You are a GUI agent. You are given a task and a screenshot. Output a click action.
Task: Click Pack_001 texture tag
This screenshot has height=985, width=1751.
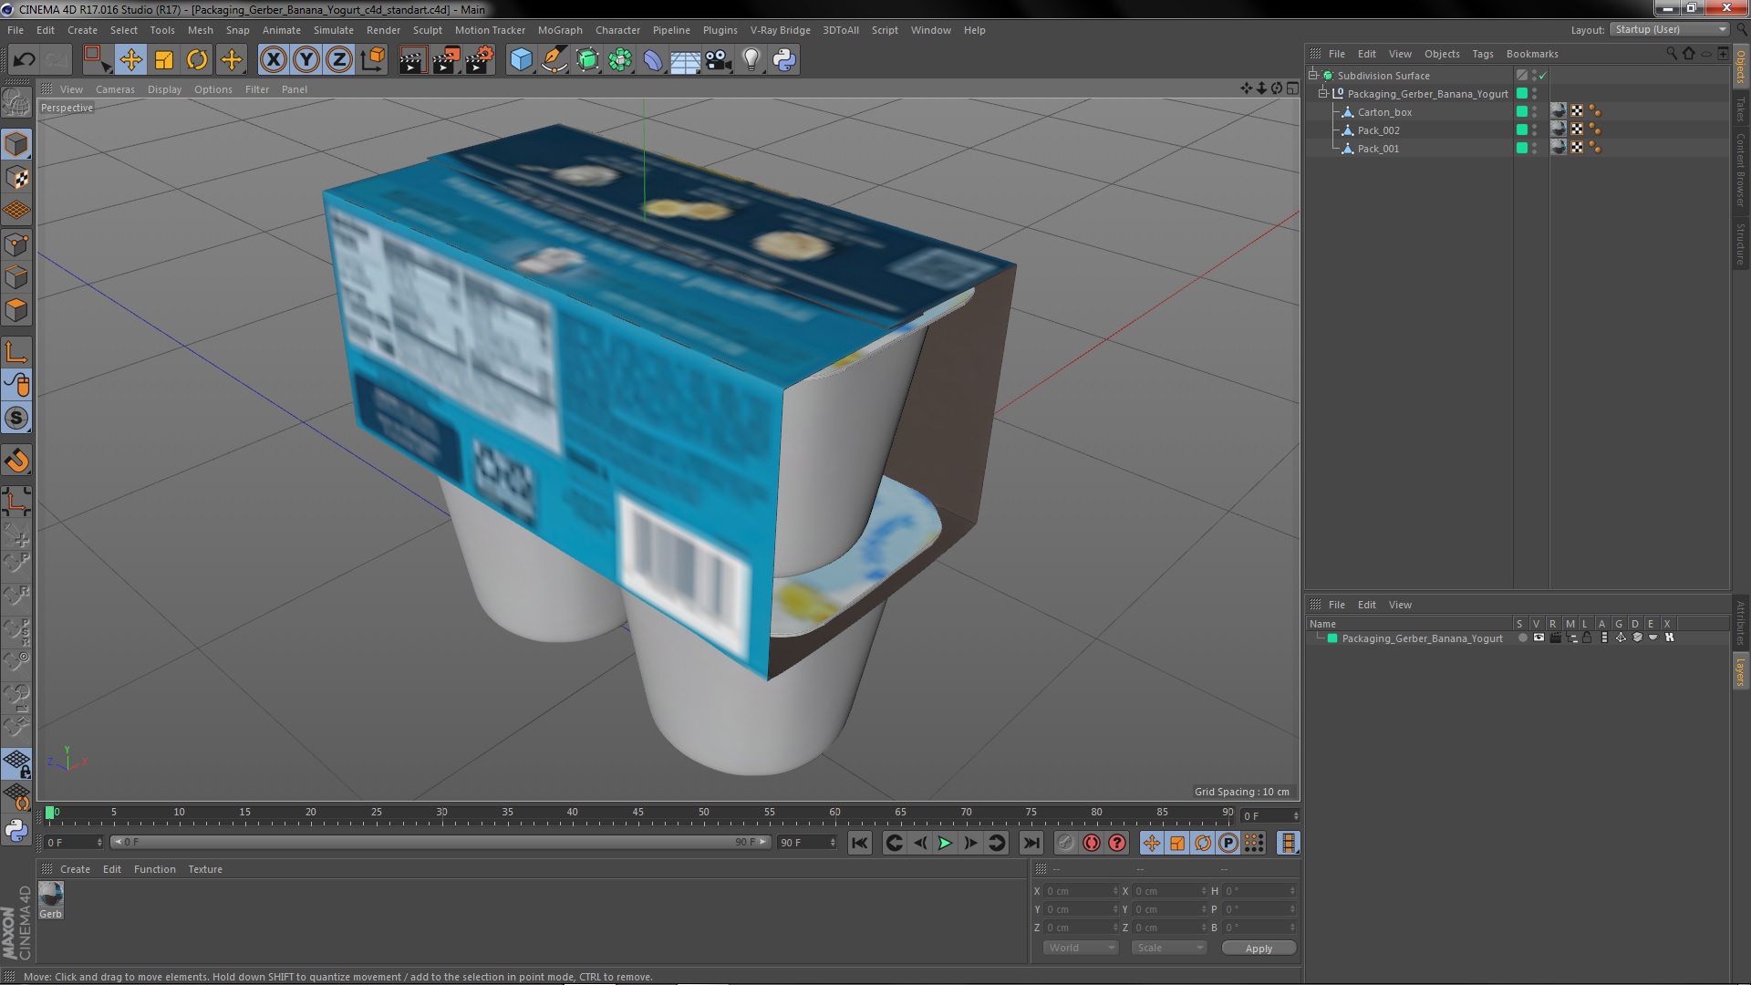1559,148
